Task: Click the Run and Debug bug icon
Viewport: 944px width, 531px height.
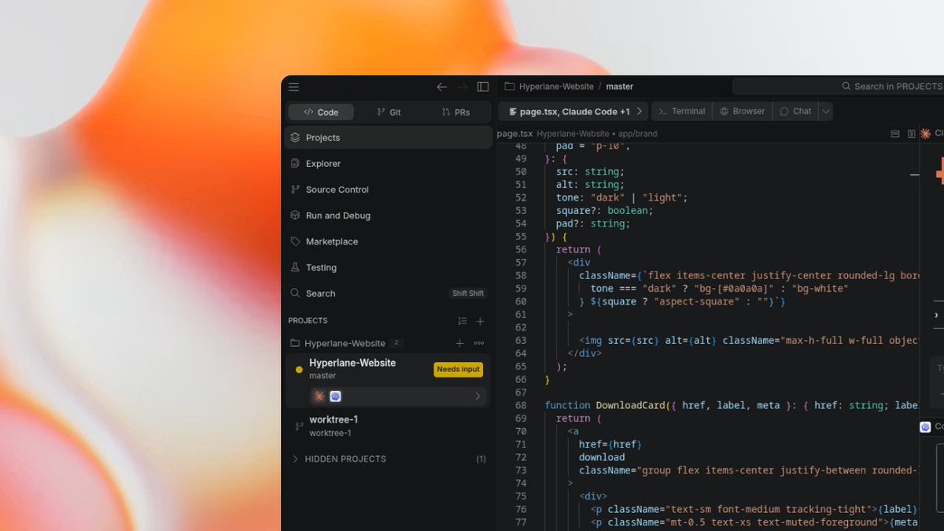Action: [x=295, y=216]
